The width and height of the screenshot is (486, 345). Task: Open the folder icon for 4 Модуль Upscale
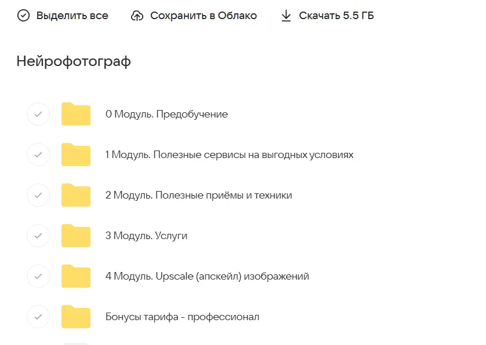[75, 276]
